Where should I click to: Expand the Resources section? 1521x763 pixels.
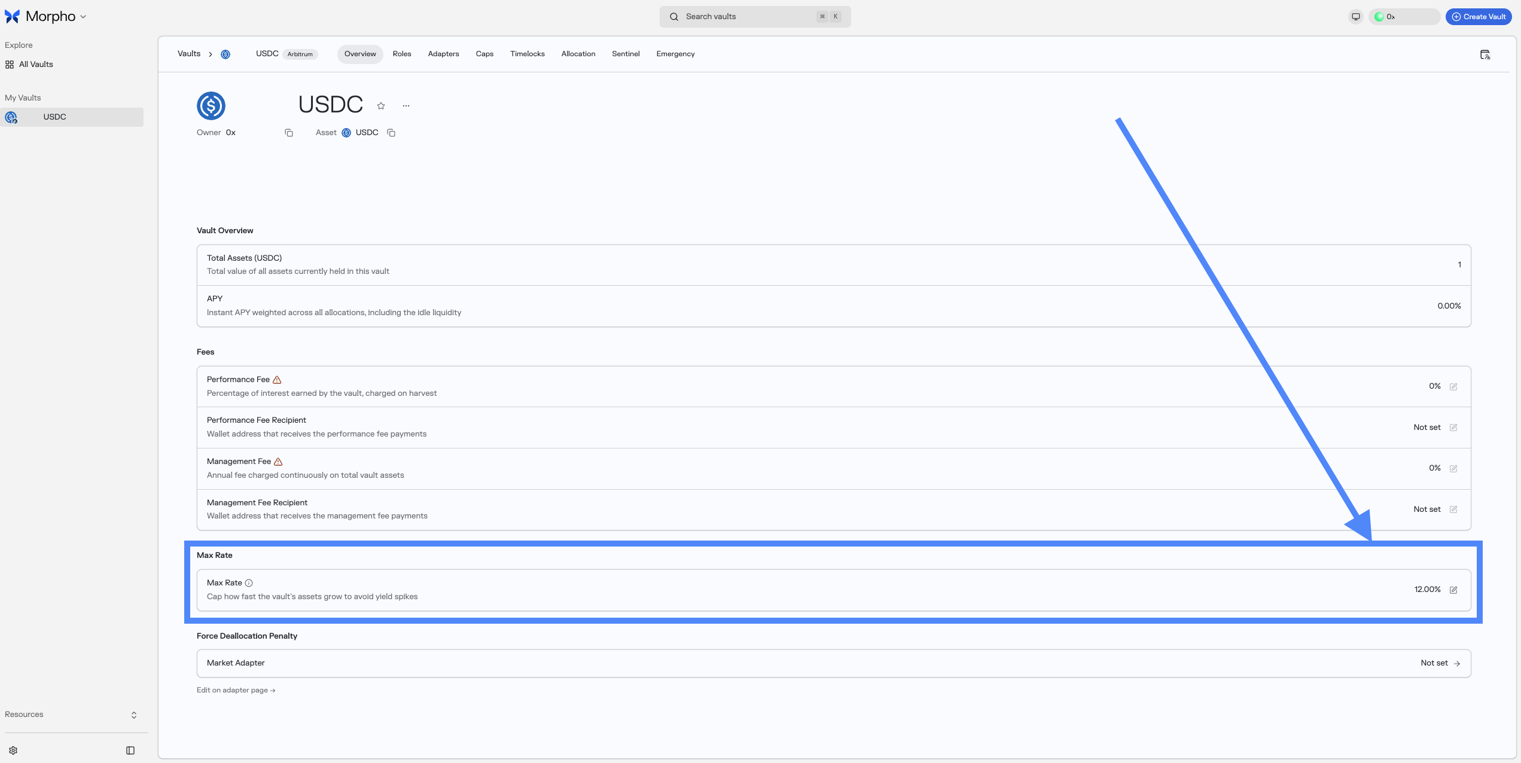(134, 715)
